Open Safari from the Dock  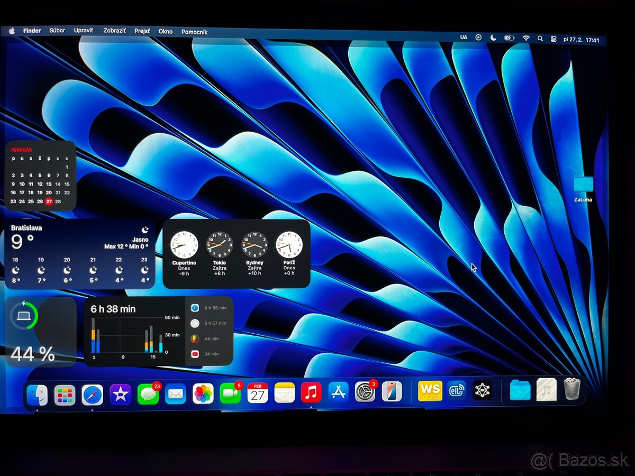pyautogui.click(x=91, y=393)
